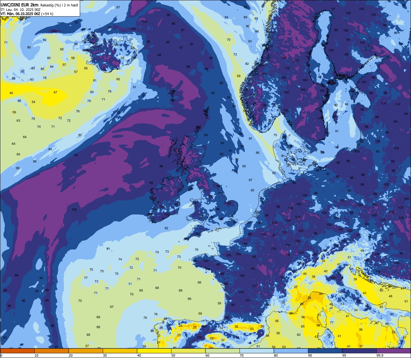Click the legend tick label '99.9'

pyautogui.click(x=380, y=355)
